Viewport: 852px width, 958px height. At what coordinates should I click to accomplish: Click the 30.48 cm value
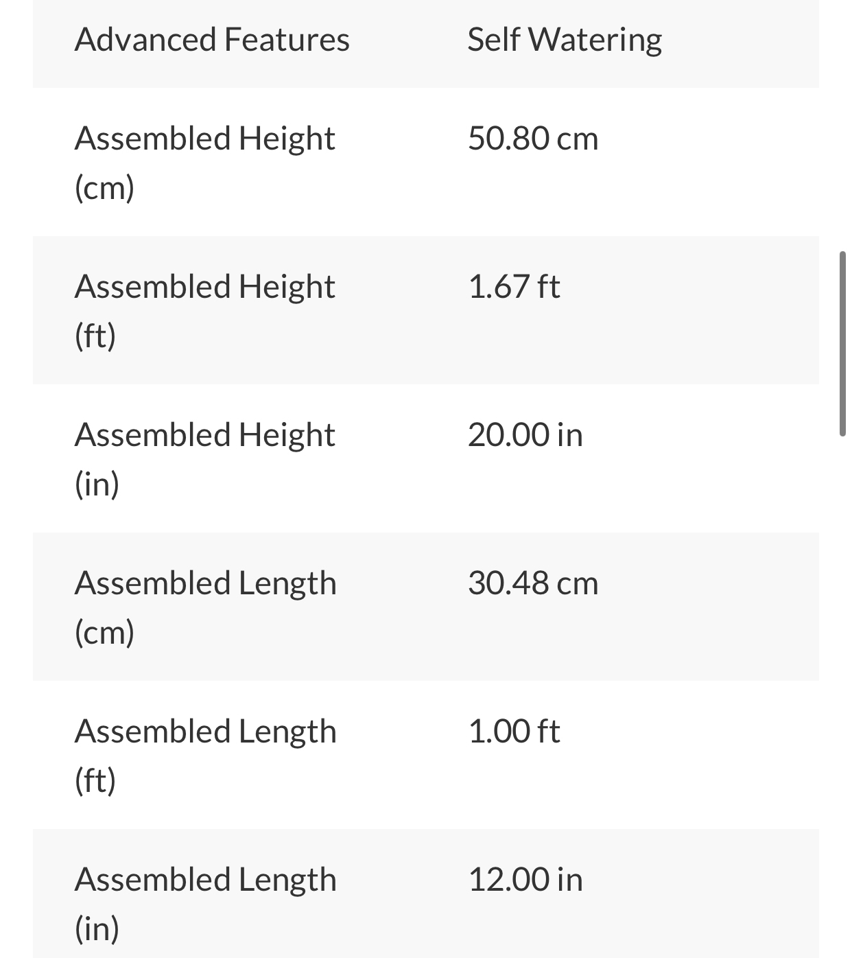(533, 583)
